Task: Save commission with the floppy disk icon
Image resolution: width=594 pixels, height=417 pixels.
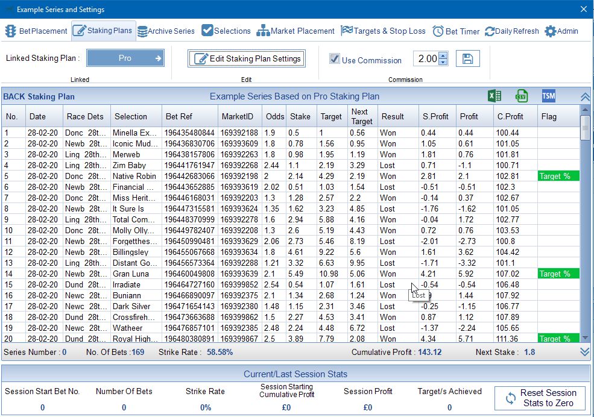Action: click(468, 58)
